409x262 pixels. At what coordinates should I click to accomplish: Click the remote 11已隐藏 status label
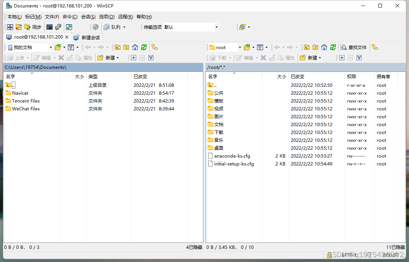coord(395,247)
